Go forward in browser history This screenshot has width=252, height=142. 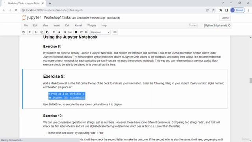(10, 10)
